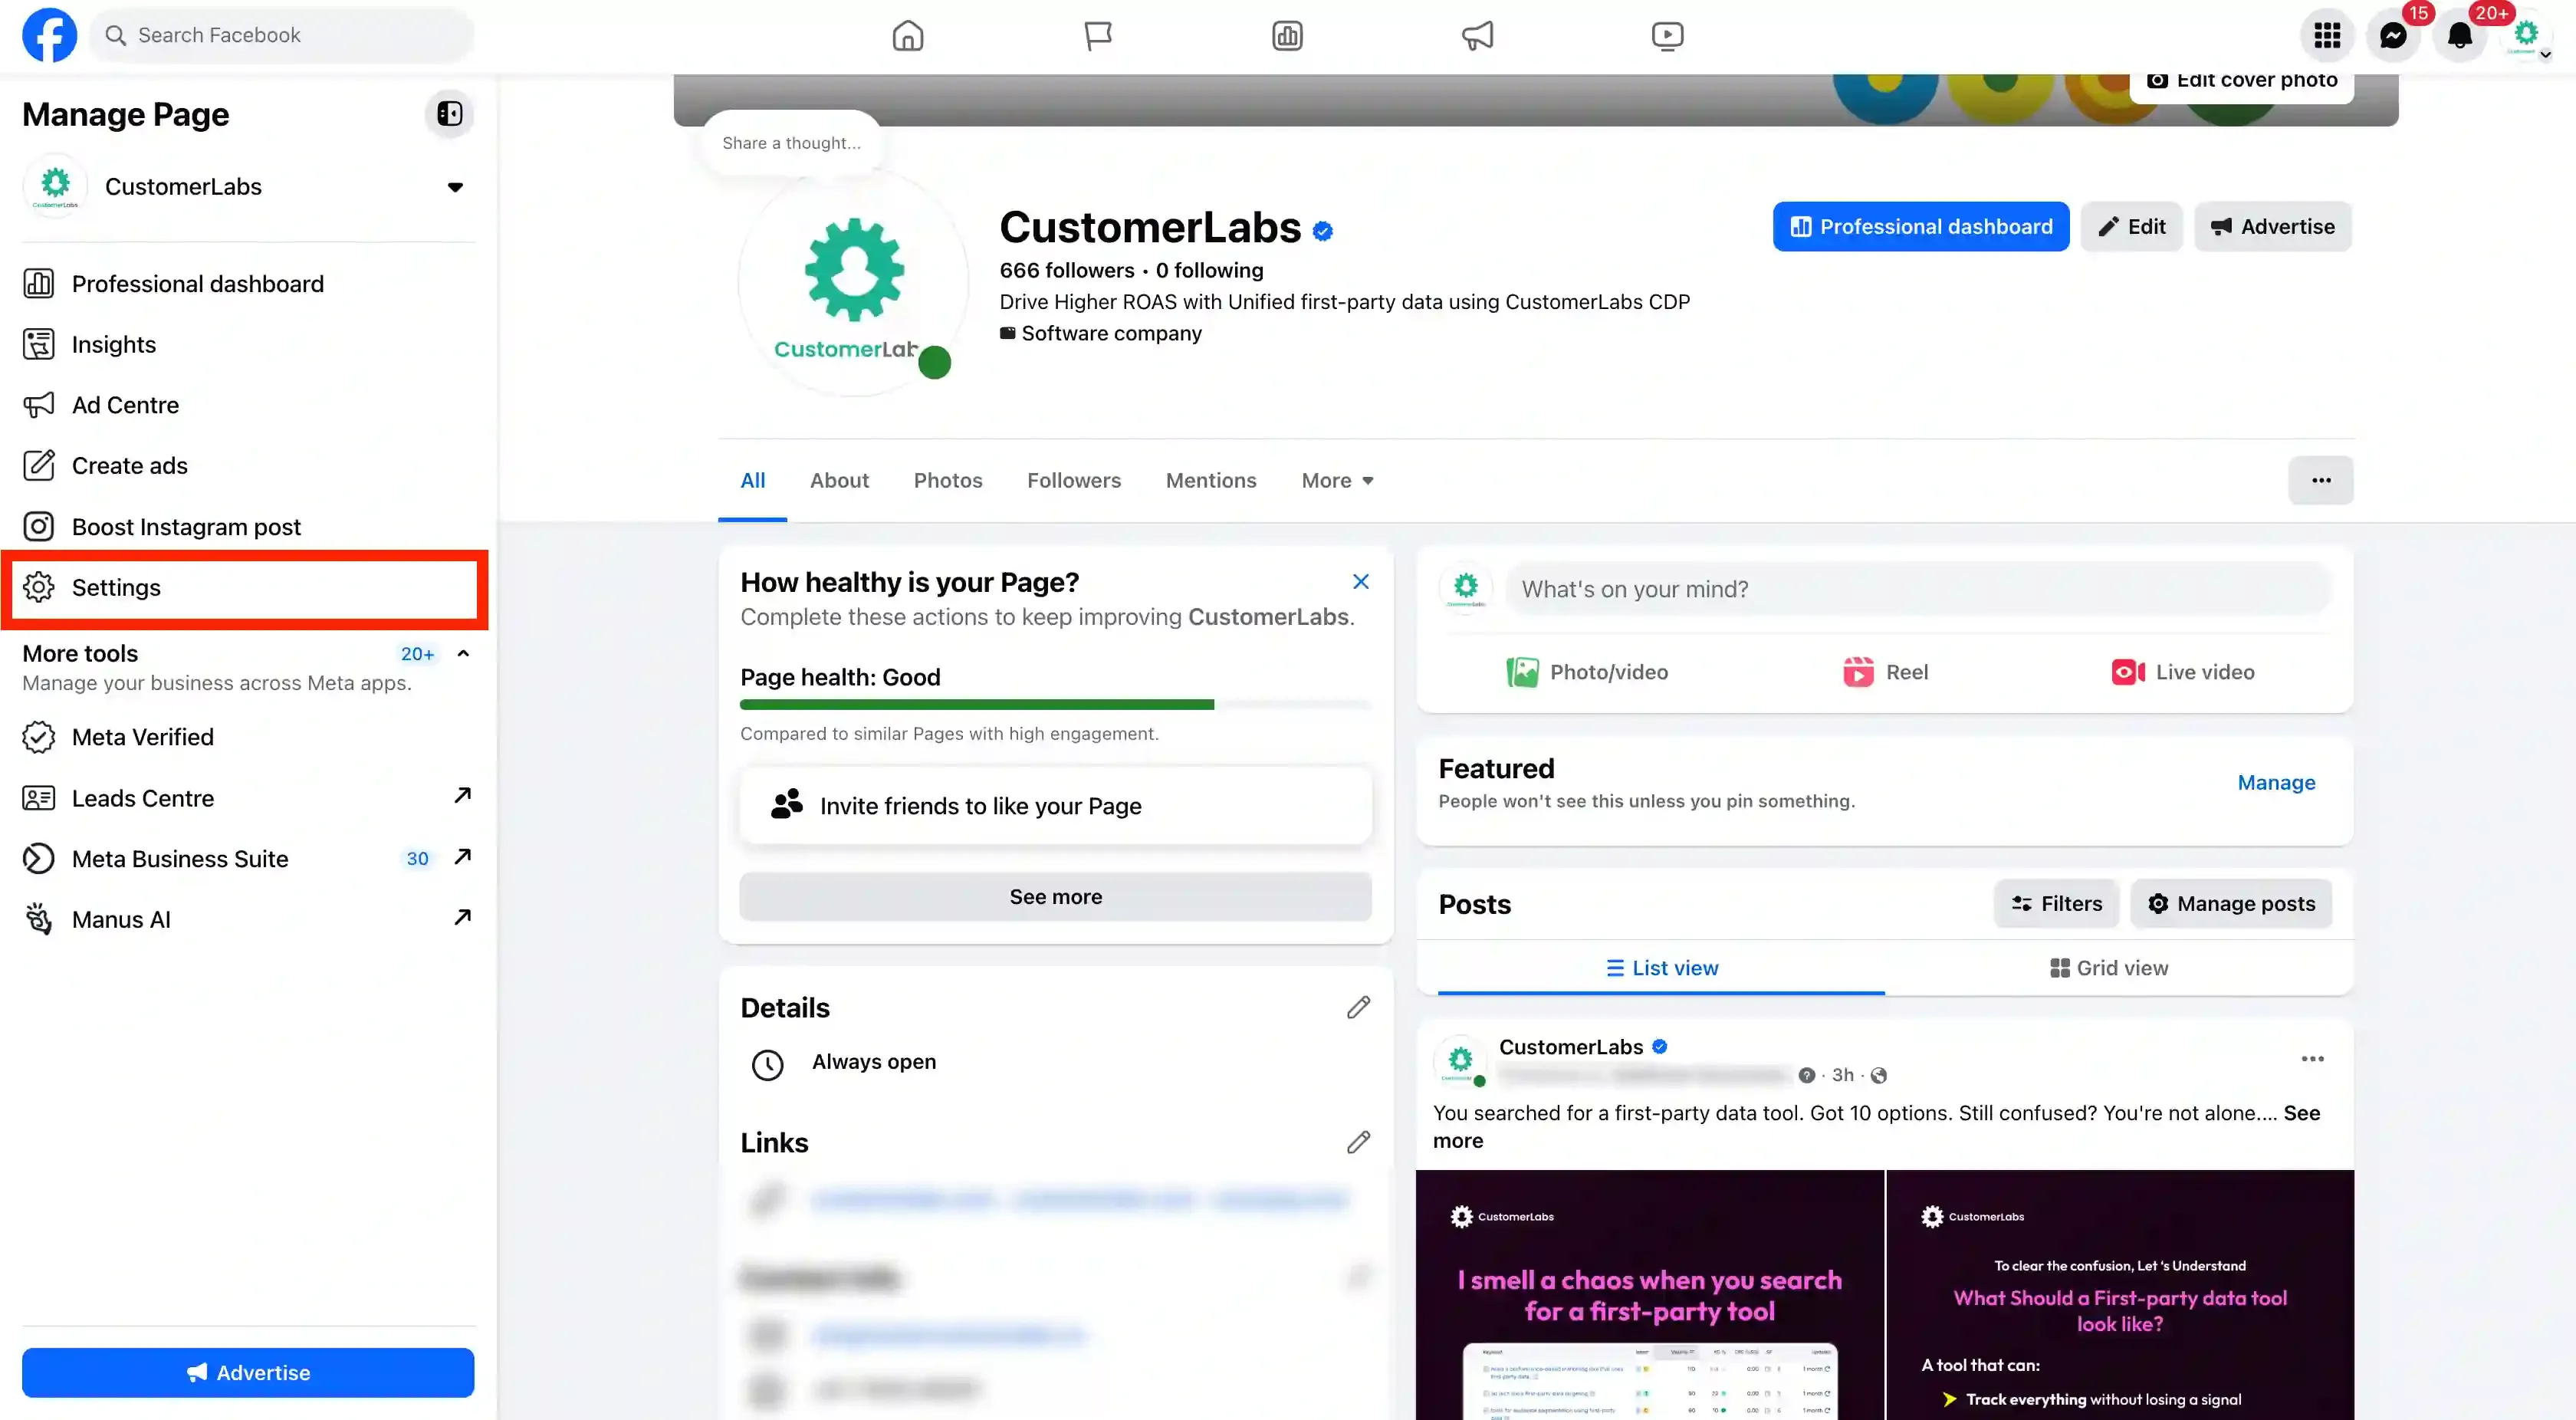Open the three-dot page options button
Screen dimensions: 2576x1420
coord(2320,481)
